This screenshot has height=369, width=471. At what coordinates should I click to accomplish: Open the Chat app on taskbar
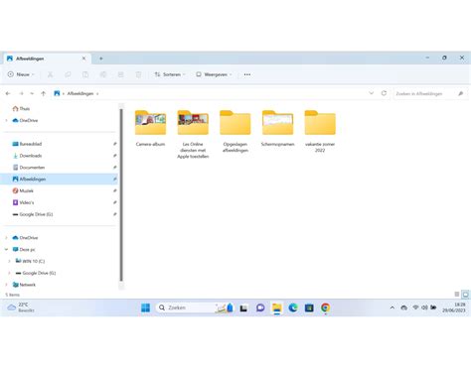pyautogui.click(x=260, y=307)
